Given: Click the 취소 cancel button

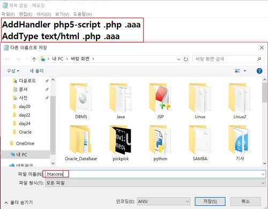Looking at the screenshot, I should click(x=245, y=201).
